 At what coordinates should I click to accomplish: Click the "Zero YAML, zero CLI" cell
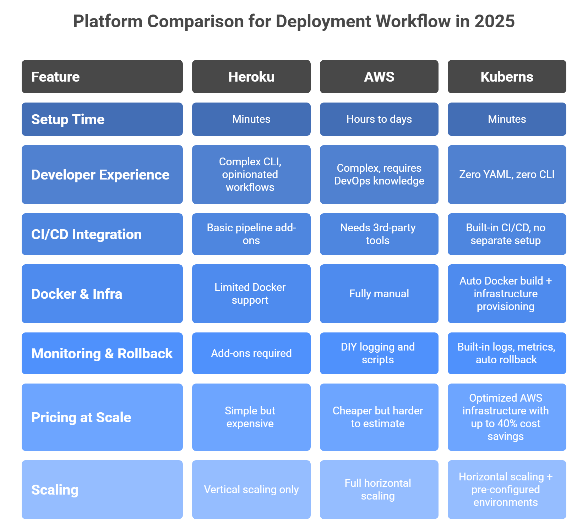click(507, 175)
